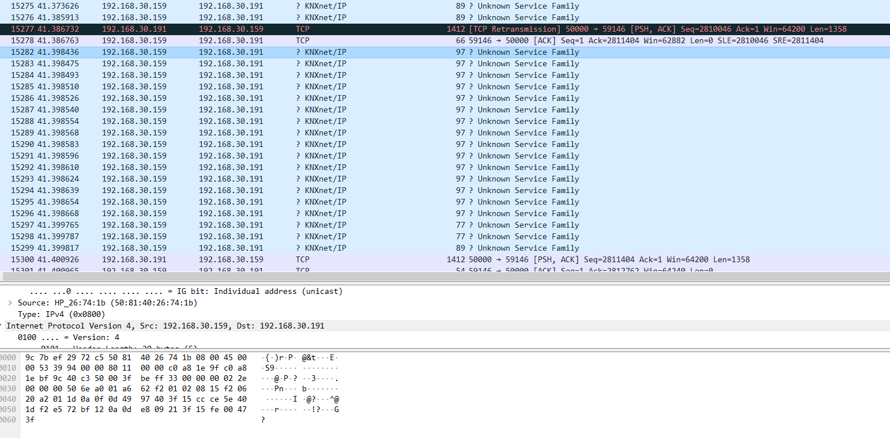The image size is (890, 438).
Task: Select the Version: 4 detail line
Action: coord(69,337)
